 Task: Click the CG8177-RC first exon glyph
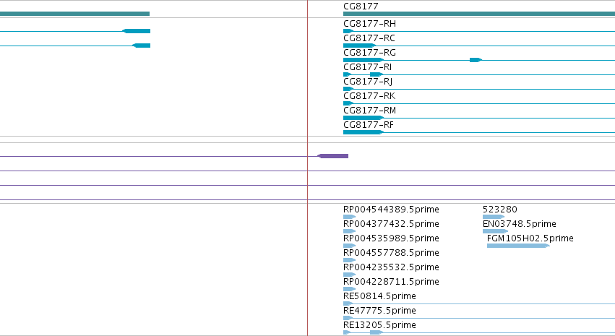(x=360, y=46)
